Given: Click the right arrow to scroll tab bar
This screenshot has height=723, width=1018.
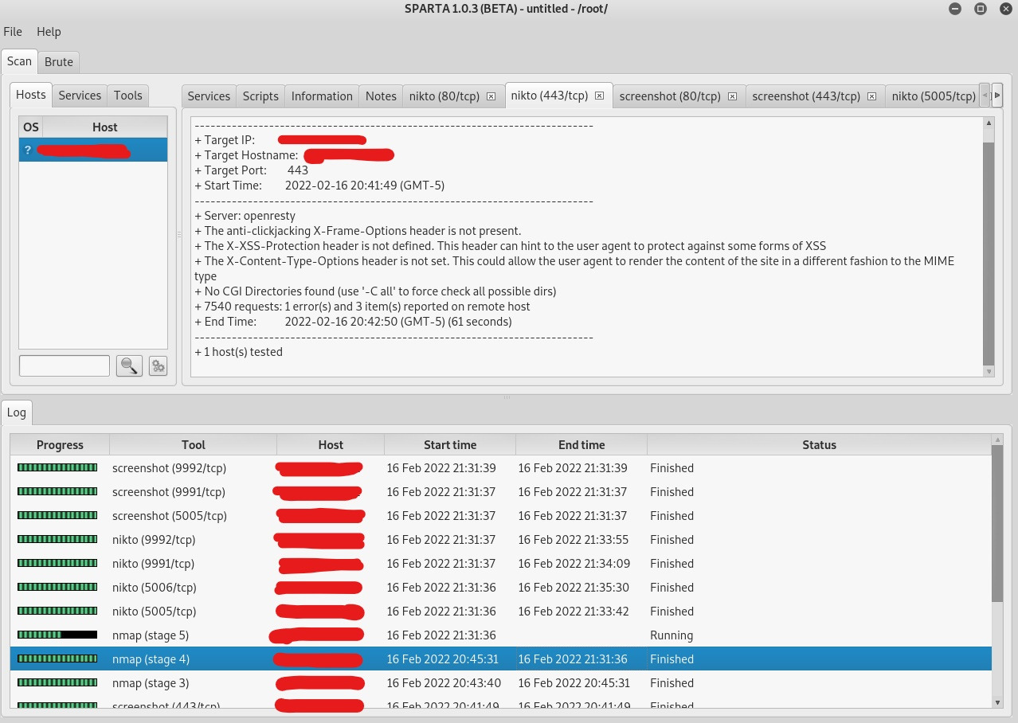Looking at the screenshot, I should 996,95.
